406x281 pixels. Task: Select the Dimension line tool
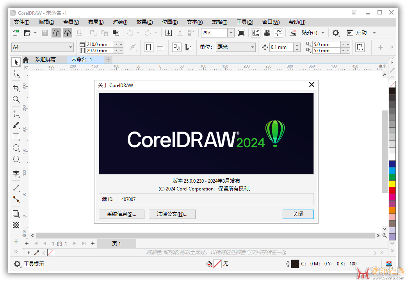tap(16, 188)
